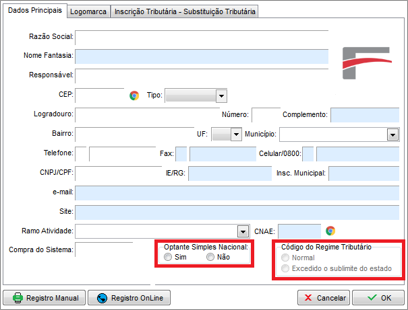Choose Excedido o sublimite do estado option
The height and width of the screenshot is (310, 408).
[x=287, y=269]
